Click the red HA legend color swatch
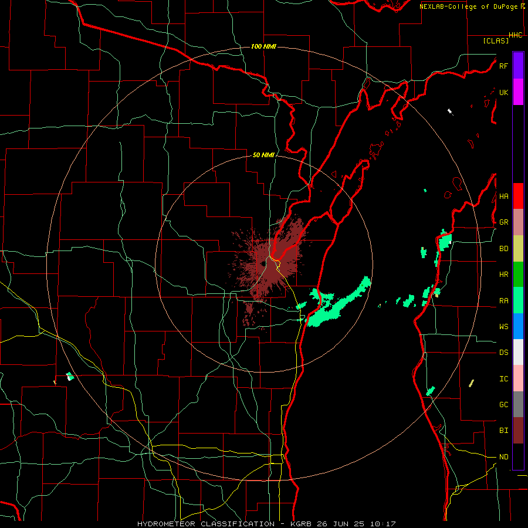This screenshot has height=528, width=528. tap(518, 196)
